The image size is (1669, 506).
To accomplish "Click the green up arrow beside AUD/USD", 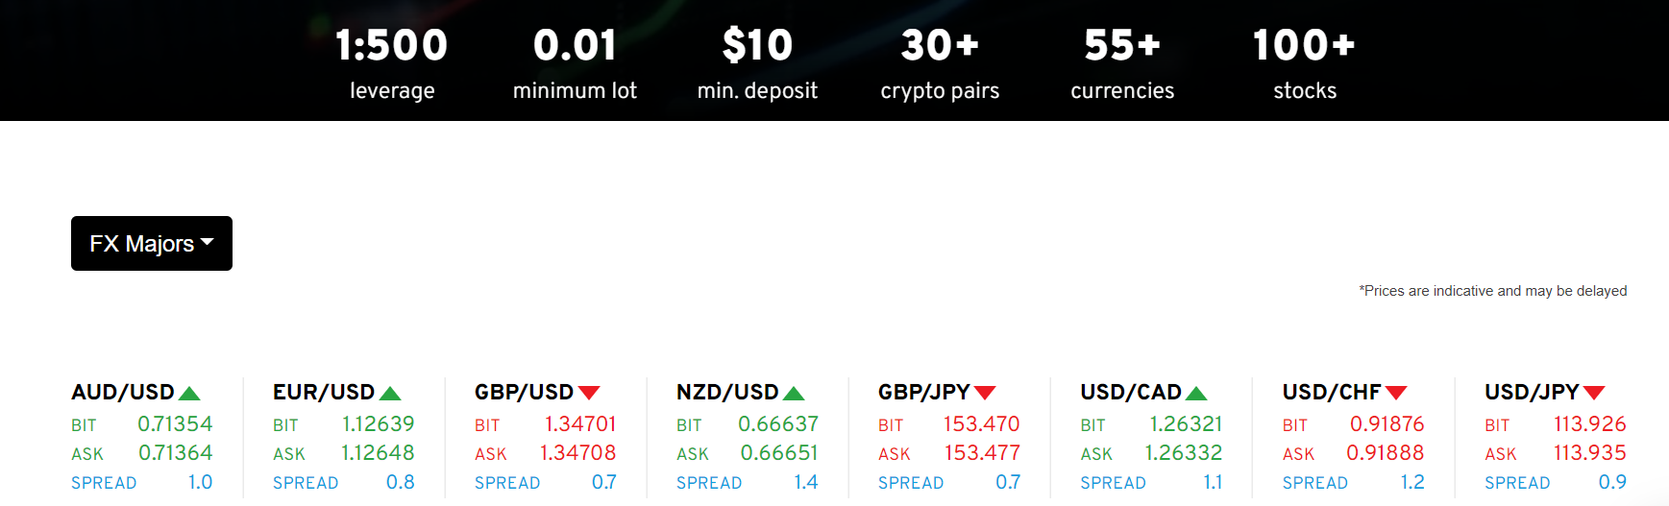I will pyautogui.click(x=189, y=393).
